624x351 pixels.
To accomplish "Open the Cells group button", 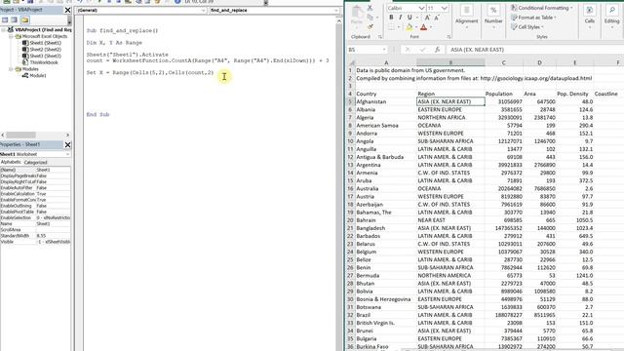I will 590,16.
